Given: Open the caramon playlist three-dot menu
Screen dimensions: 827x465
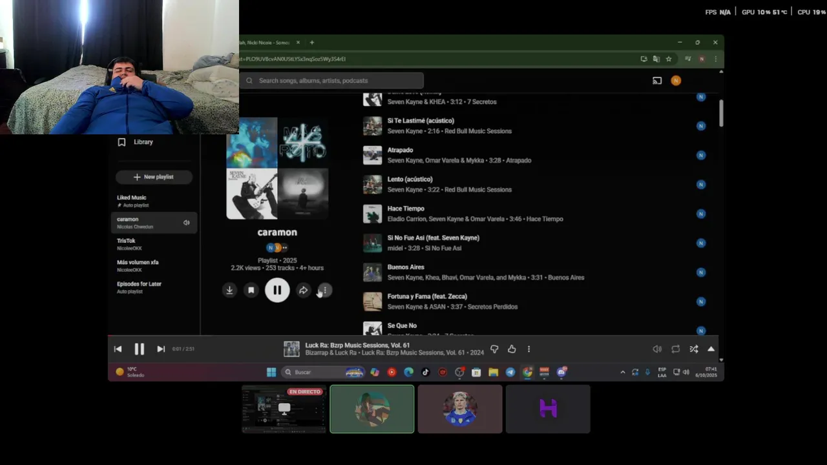Looking at the screenshot, I should [324, 290].
